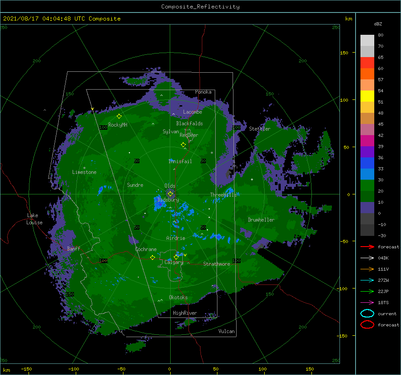Screen dimensions: 401x375
Task: Click the Limestone map label
Action: coord(84,172)
